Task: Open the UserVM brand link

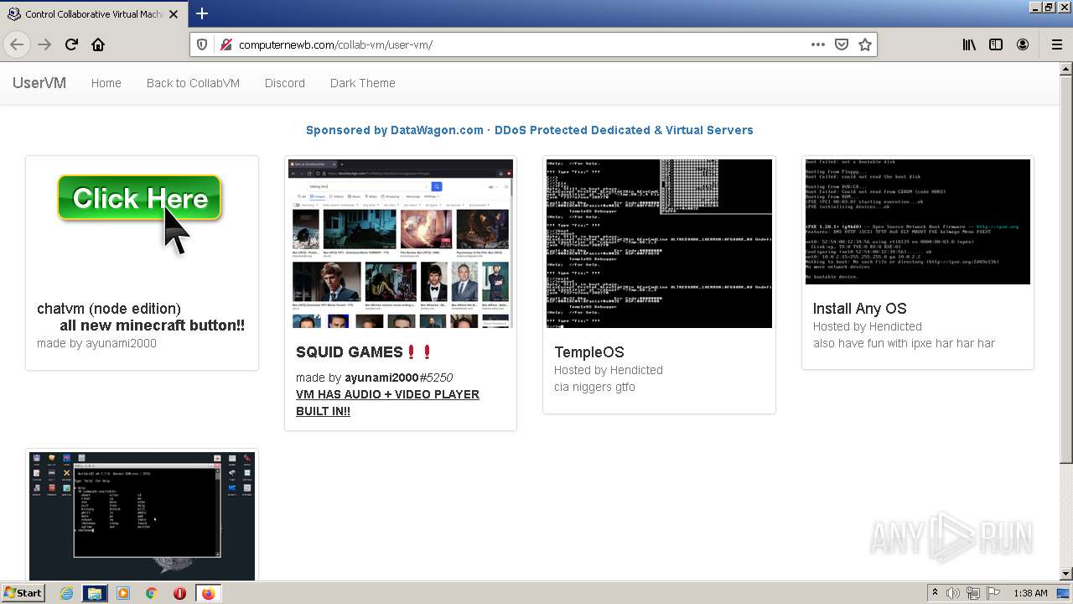Action: pos(39,83)
